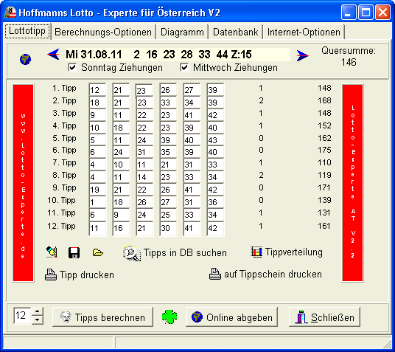Decrease tip count with spinner down arrow

tap(38, 320)
